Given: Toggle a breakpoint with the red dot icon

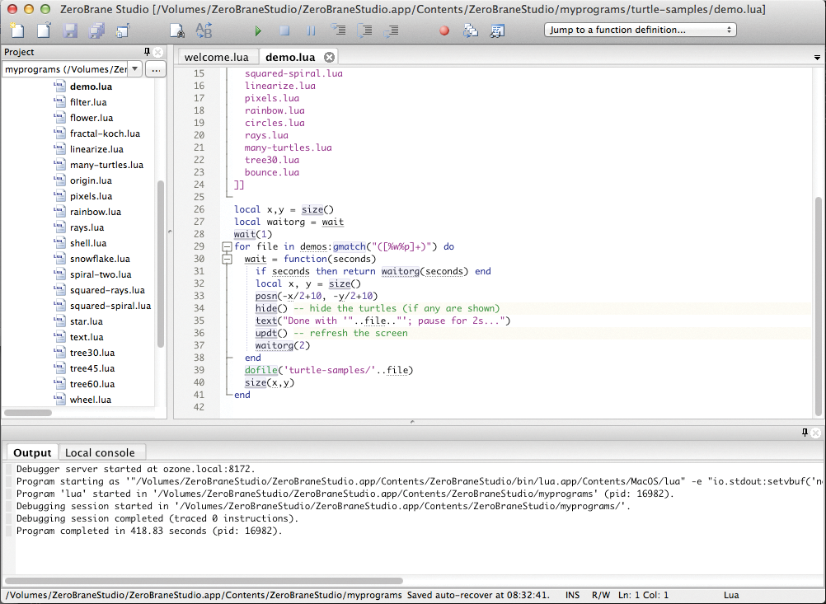Looking at the screenshot, I should pos(444,30).
